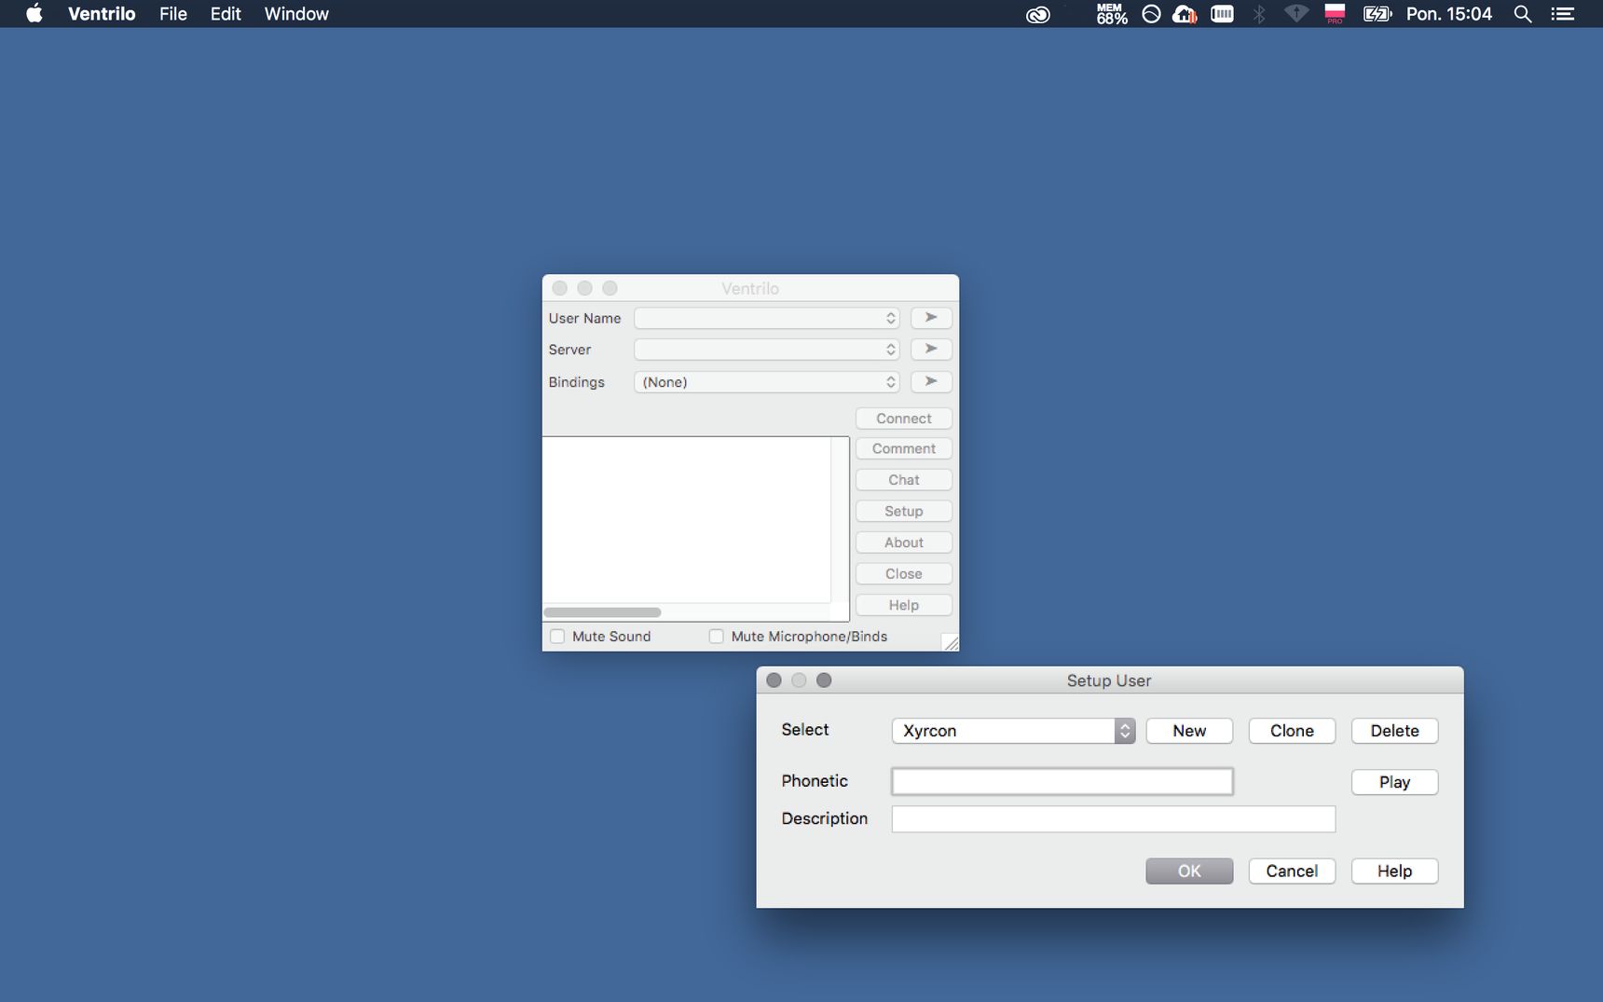This screenshot has height=1002, width=1603.
Task: Open the User Name arrow button
Action: pyautogui.click(x=931, y=318)
